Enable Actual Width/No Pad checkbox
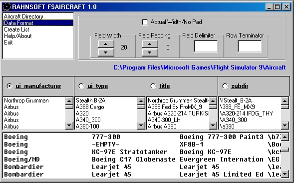Screen dimensions: 294x183 click(145, 22)
